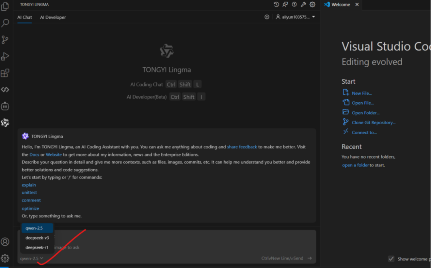Open the Source Control view

5,40
